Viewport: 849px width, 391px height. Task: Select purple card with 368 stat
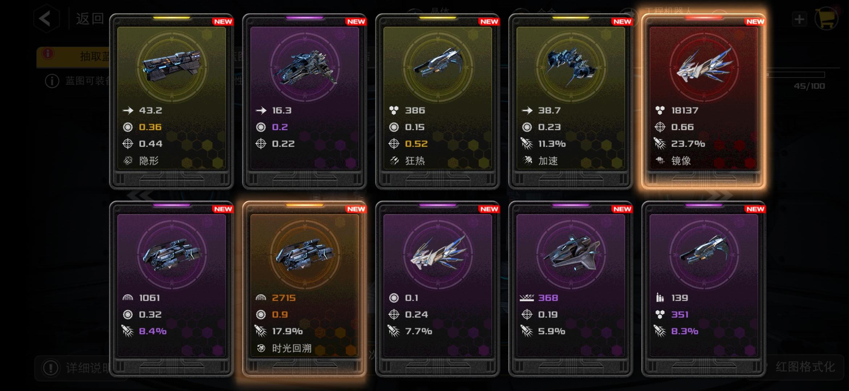tap(571, 289)
